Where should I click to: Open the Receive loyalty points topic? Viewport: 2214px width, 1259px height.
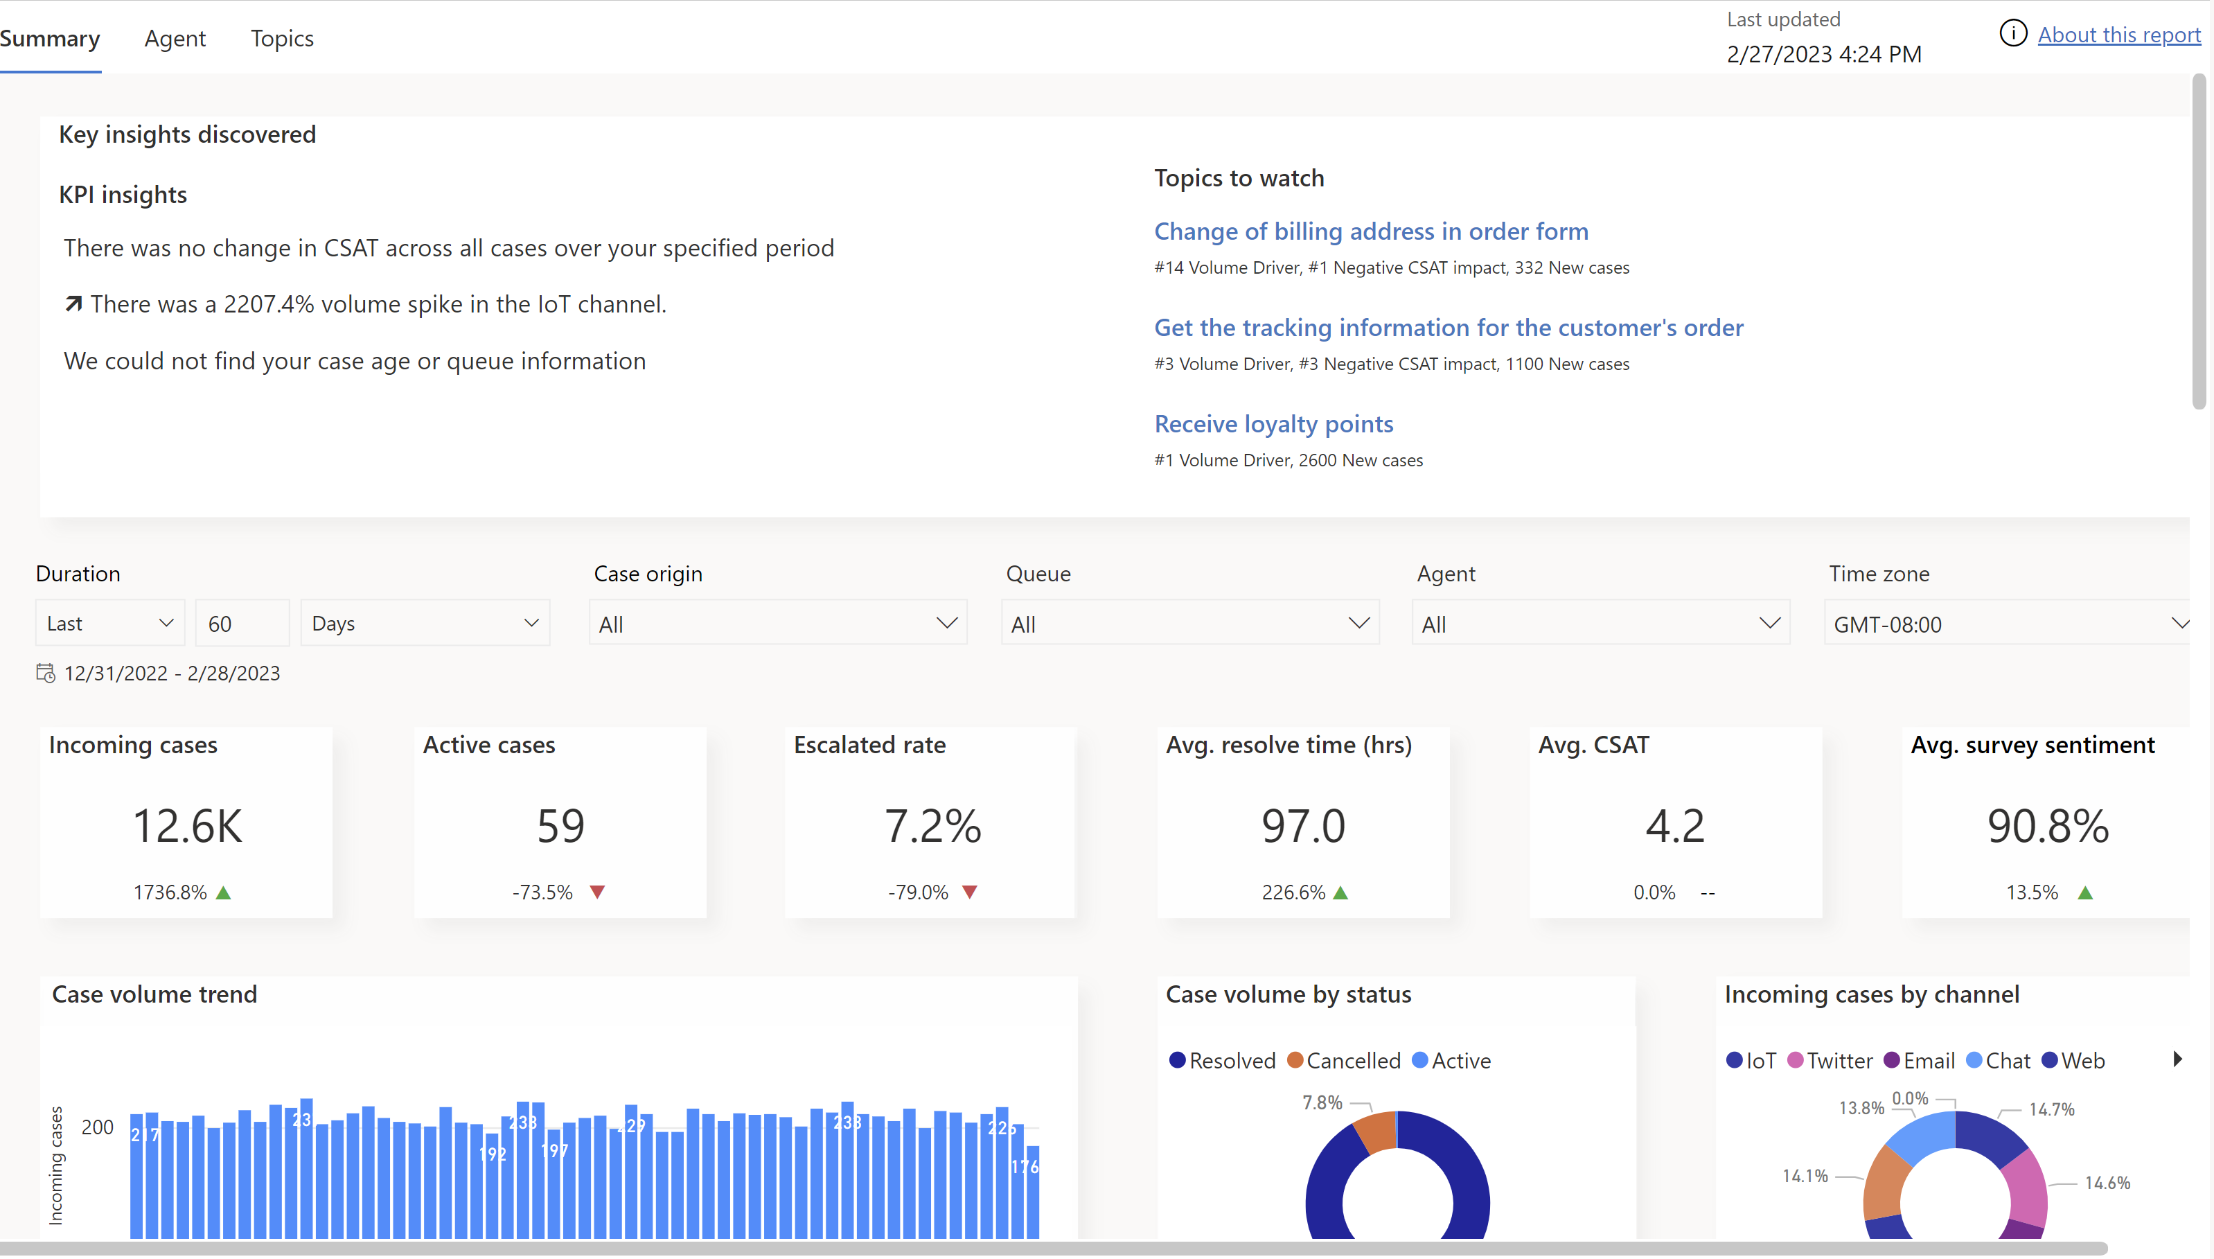tap(1273, 423)
